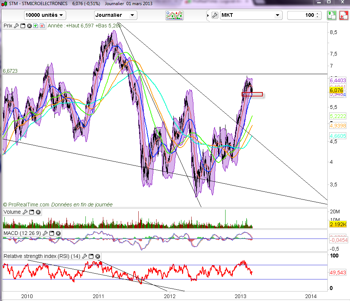
Task: Click the Relative strength index (RSI) label
Action: coord(42,256)
